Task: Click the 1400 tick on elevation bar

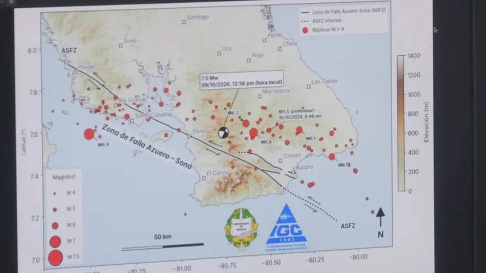Action: [414, 56]
